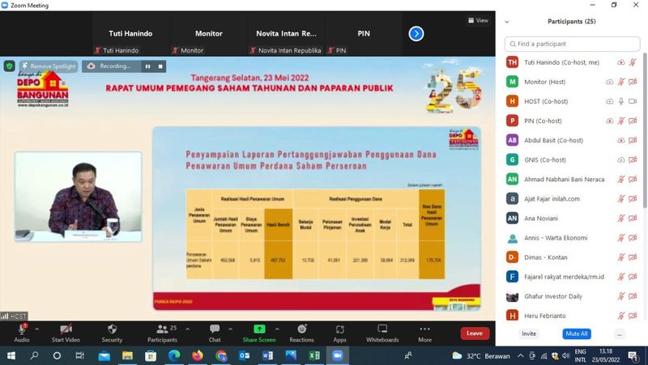The image size is (648, 365).
Task: Show hidden system tray icons
Action: 520,355
